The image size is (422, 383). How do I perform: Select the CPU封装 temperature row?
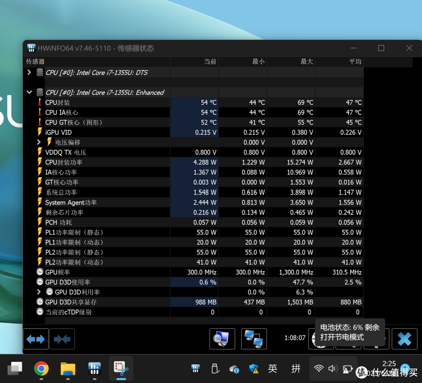pyautogui.click(x=193, y=102)
